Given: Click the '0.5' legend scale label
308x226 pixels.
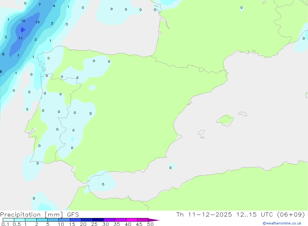Looking at the screenshot, I should point(17,224).
